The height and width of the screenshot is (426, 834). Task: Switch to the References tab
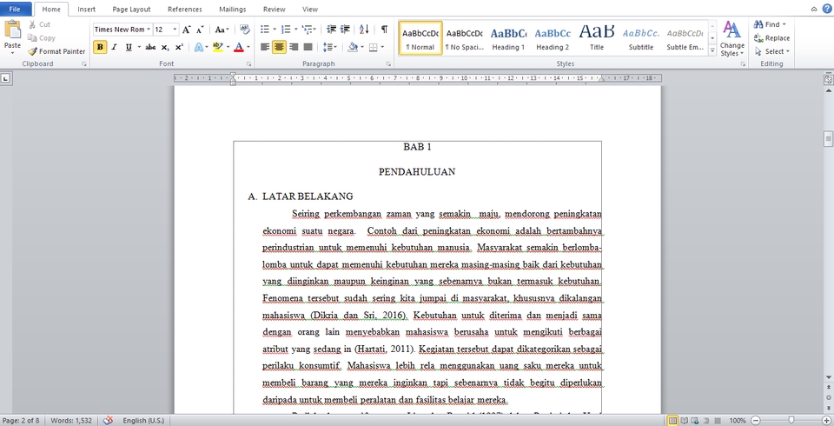184,9
